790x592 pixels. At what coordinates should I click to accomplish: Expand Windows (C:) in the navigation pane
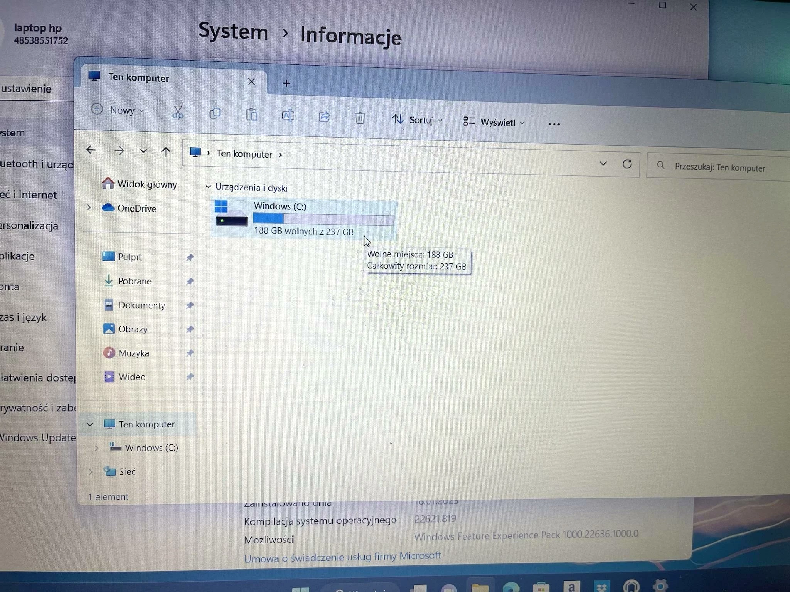click(x=96, y=448)
